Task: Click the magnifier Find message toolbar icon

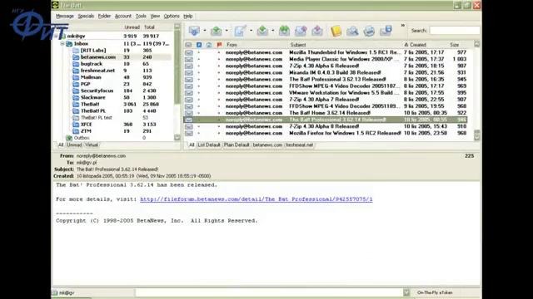Action: [352, 31]
